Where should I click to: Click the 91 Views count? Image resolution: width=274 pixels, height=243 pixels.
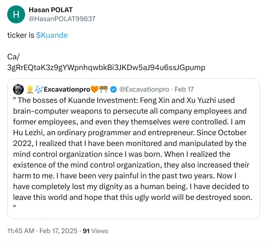click(96, 231)
